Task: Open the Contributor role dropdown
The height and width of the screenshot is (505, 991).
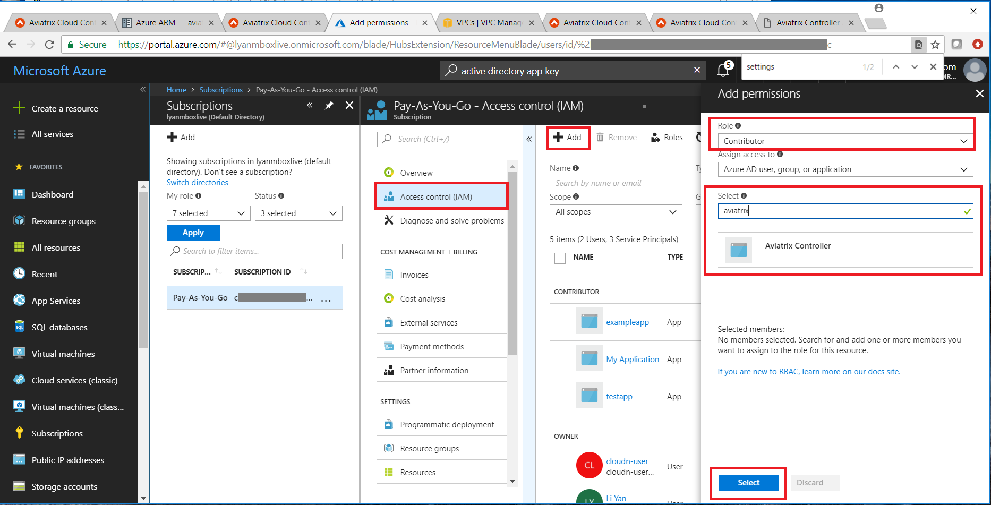Action: click(x=845, y=141)
